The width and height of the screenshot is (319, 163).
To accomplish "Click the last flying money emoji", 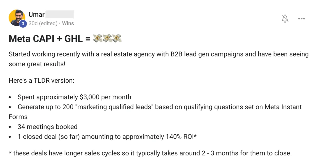I will (117, 39).
